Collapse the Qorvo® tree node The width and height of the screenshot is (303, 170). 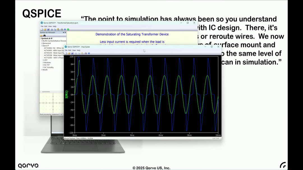tap(42, 46)
